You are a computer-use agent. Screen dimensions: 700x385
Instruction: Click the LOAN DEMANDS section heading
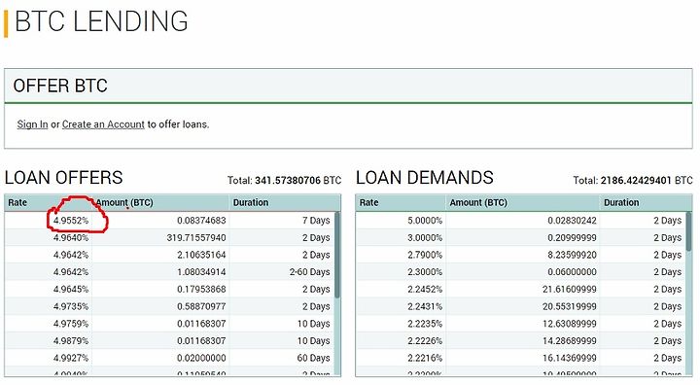(425, 178)
